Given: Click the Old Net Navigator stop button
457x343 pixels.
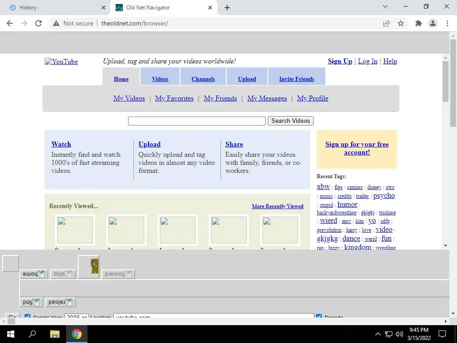Looking at the screenshot, I should coord(62,274).
